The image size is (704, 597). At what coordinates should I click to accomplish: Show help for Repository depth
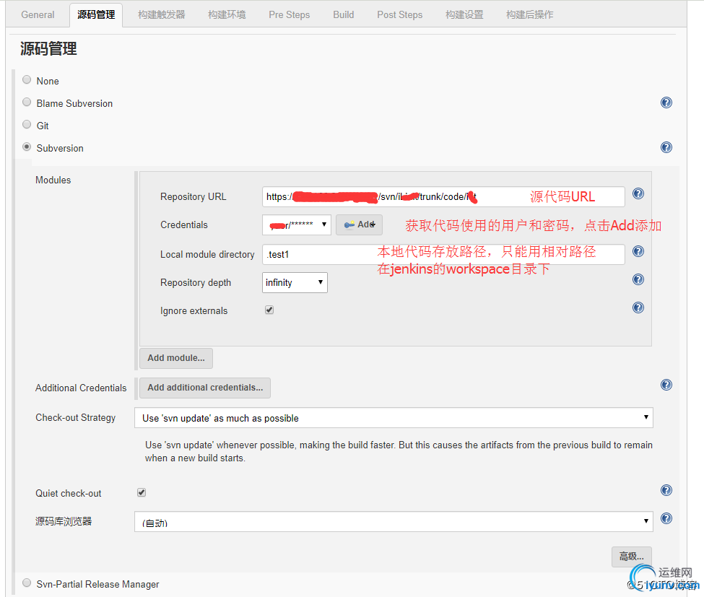(x=638, y=279)
